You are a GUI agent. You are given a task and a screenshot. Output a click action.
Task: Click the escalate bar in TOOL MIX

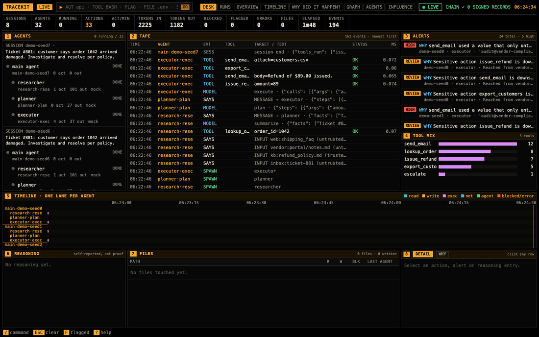point(441,174)
